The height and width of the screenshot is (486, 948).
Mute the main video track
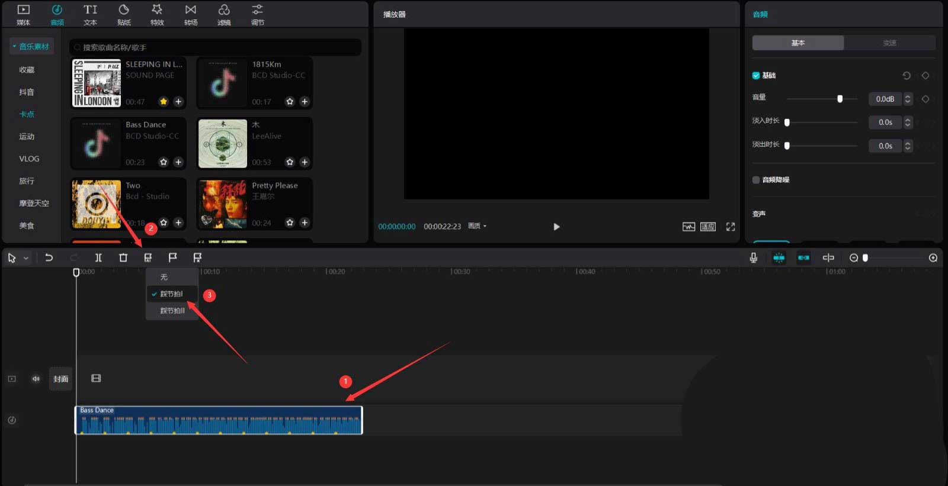36,379
